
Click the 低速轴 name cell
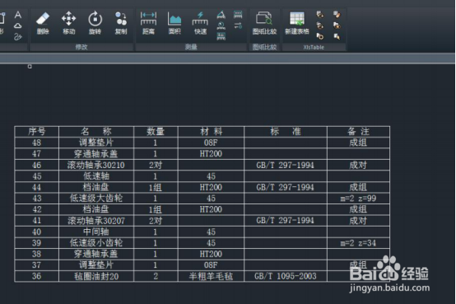(x=96, y=176)
